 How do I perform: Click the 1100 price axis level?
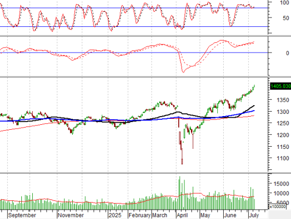click(x=283, y=158)
